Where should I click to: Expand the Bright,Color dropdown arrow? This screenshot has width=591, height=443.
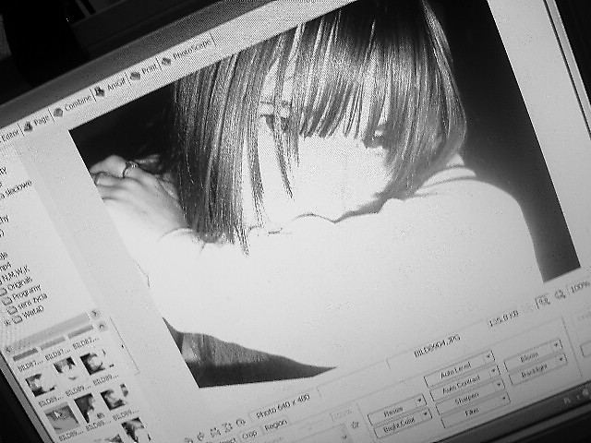coord(425,414)
